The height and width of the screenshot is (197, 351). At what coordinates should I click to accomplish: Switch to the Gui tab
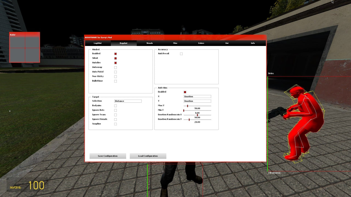click(x=227, y=43)
